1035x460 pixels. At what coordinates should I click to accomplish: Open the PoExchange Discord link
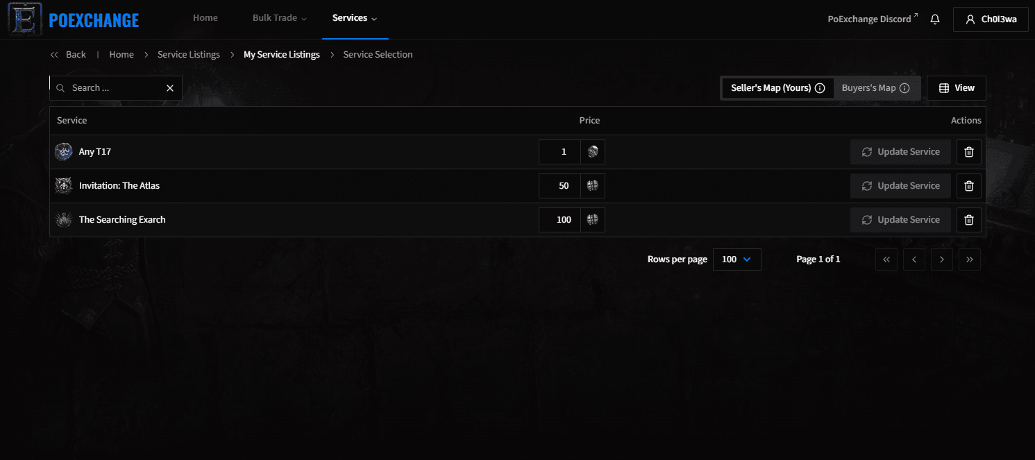pos(873,19)
